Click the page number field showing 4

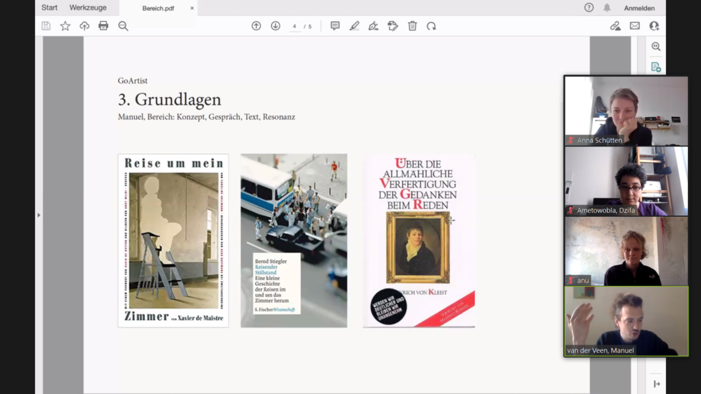click(294, 27)
